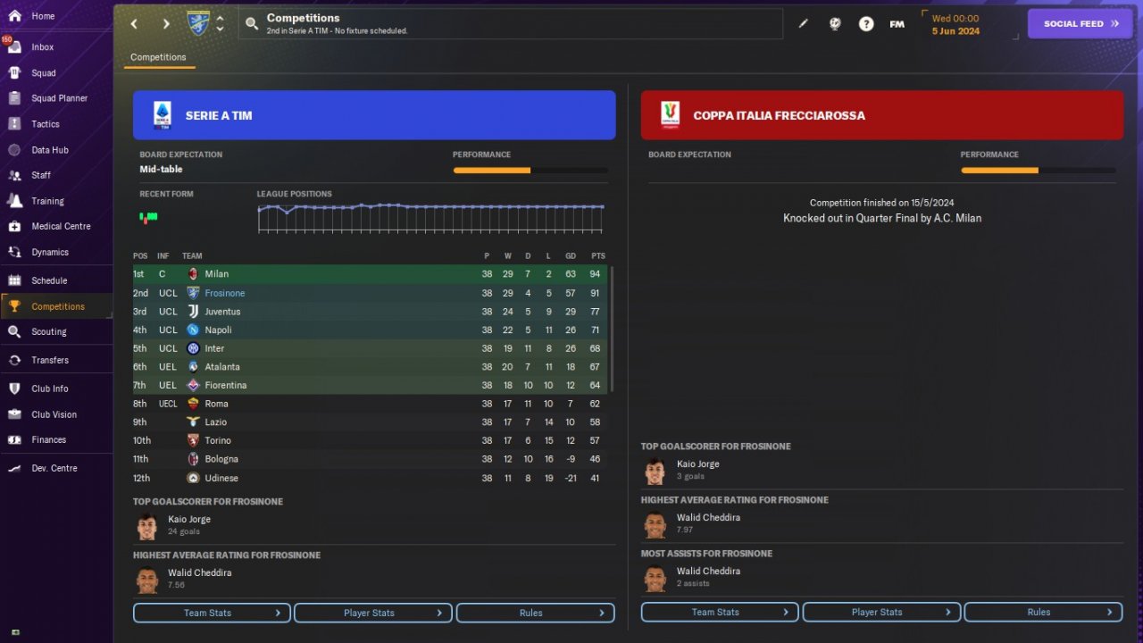Select Competitions in the sidebar
Viewport: 1143px width, 643px height.
pos(58,306)
